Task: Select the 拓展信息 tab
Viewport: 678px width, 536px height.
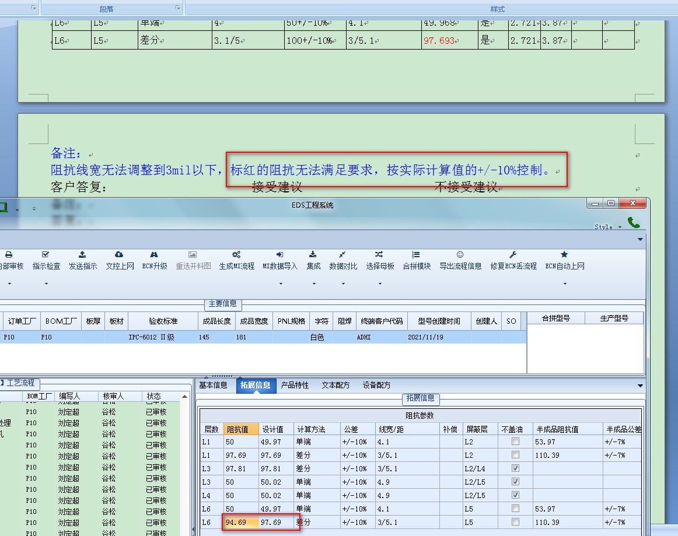Action: [256, 385]
